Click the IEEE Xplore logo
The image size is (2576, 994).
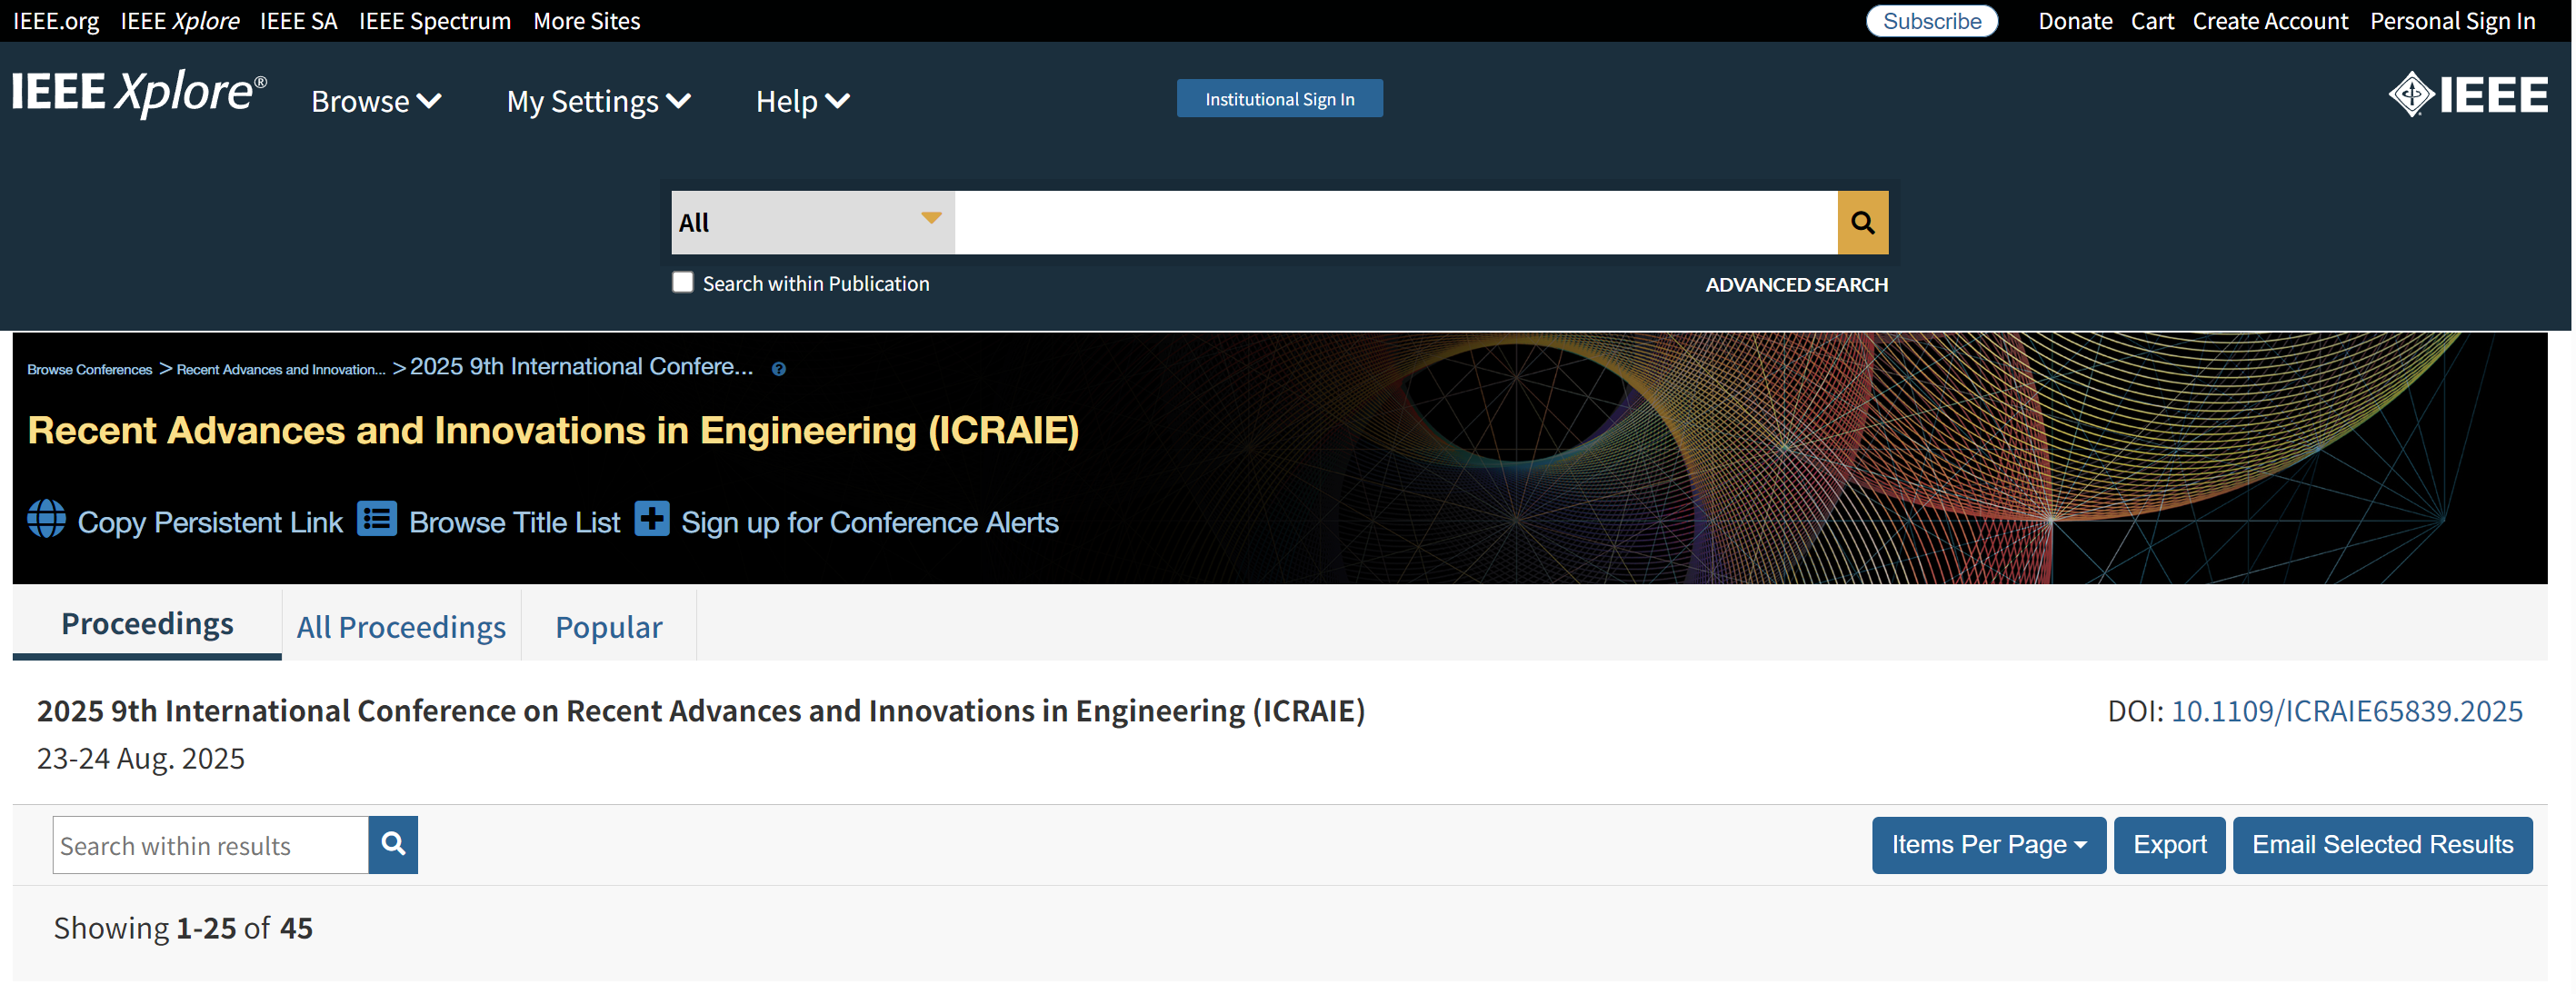[x=139, y=92]
